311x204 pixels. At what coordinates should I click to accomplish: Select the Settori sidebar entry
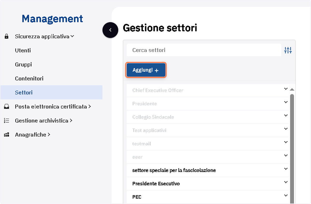pyautogui.click(x=51, y=92)
